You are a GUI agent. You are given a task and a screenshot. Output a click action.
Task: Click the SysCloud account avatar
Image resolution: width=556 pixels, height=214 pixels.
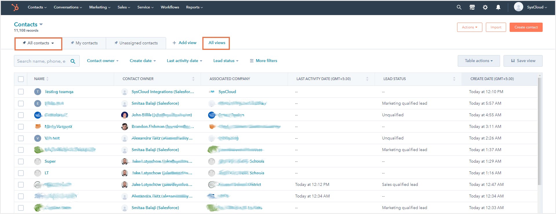[518, 7]
